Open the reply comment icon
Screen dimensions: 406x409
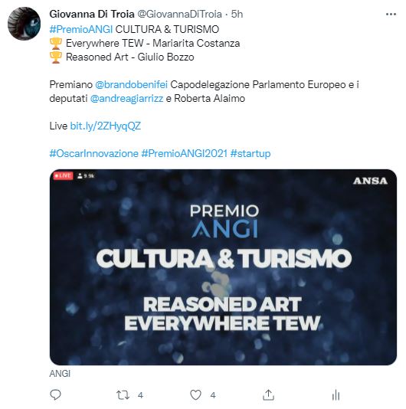[x=55, y=395]
